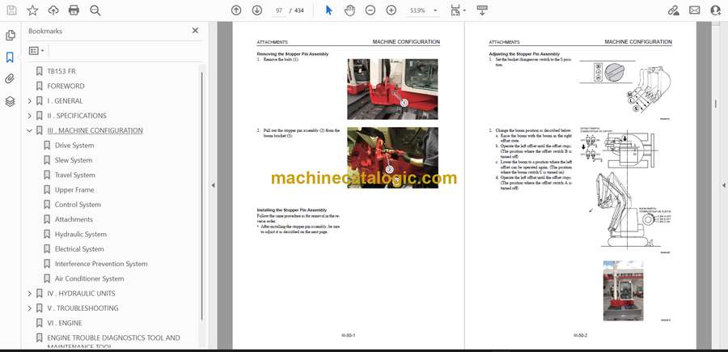Expand the IV . HYDRAULIC UNITS bookmark
This screenshot has width=728, height=352.
pyautogui.click(x=30, y=294)
